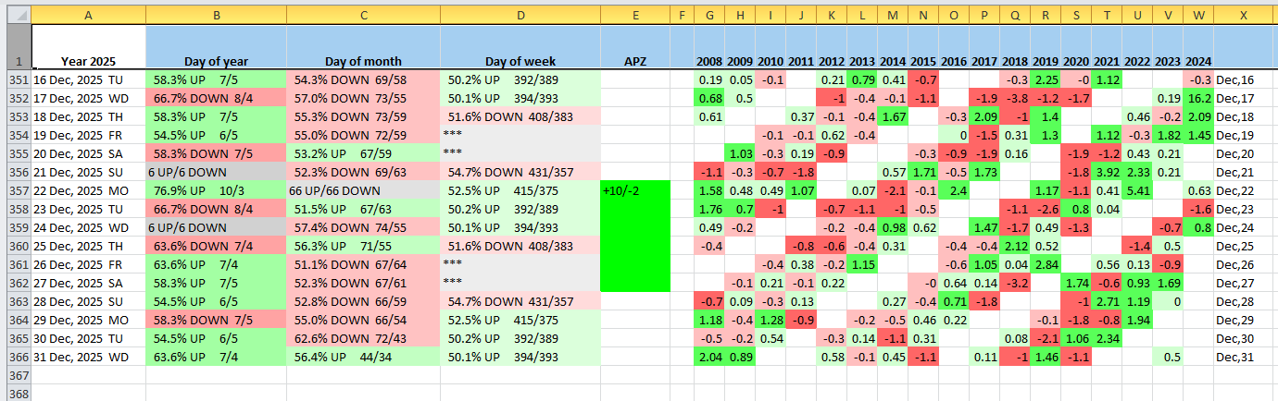The image size is (1278, 401).
Task: Click the 5.41 value in 2022 column
Action: 1137,190
